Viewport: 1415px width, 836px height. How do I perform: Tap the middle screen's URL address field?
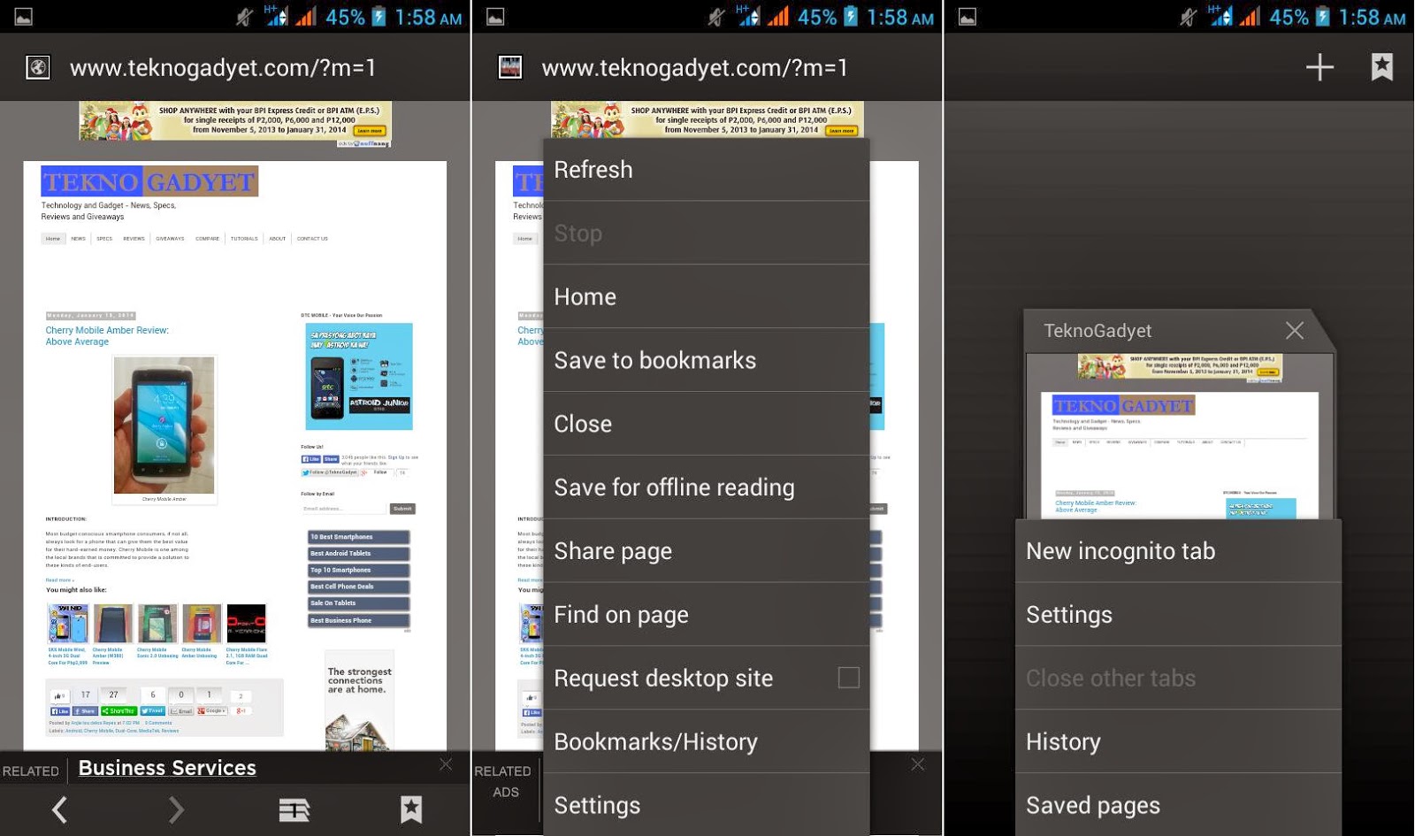694,67
